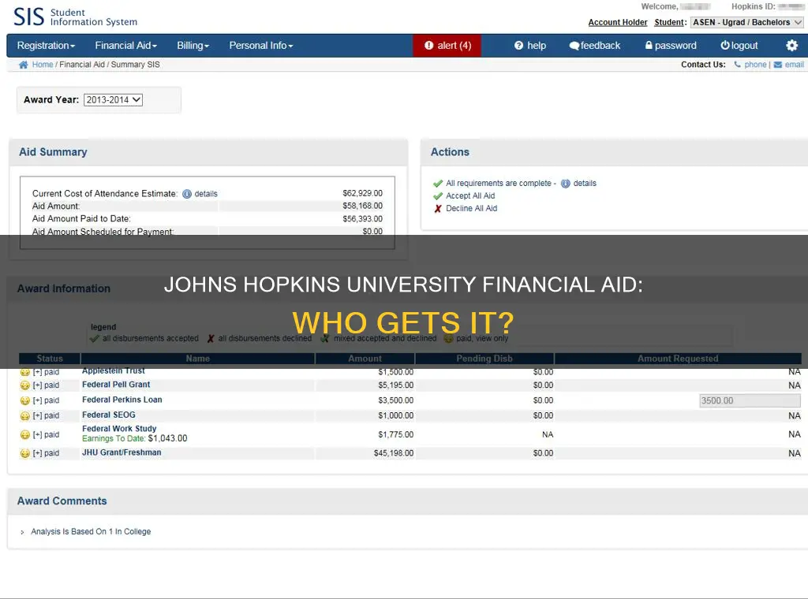View the alert (4) notifications
The image size is (808, 599).
point(447,45)
